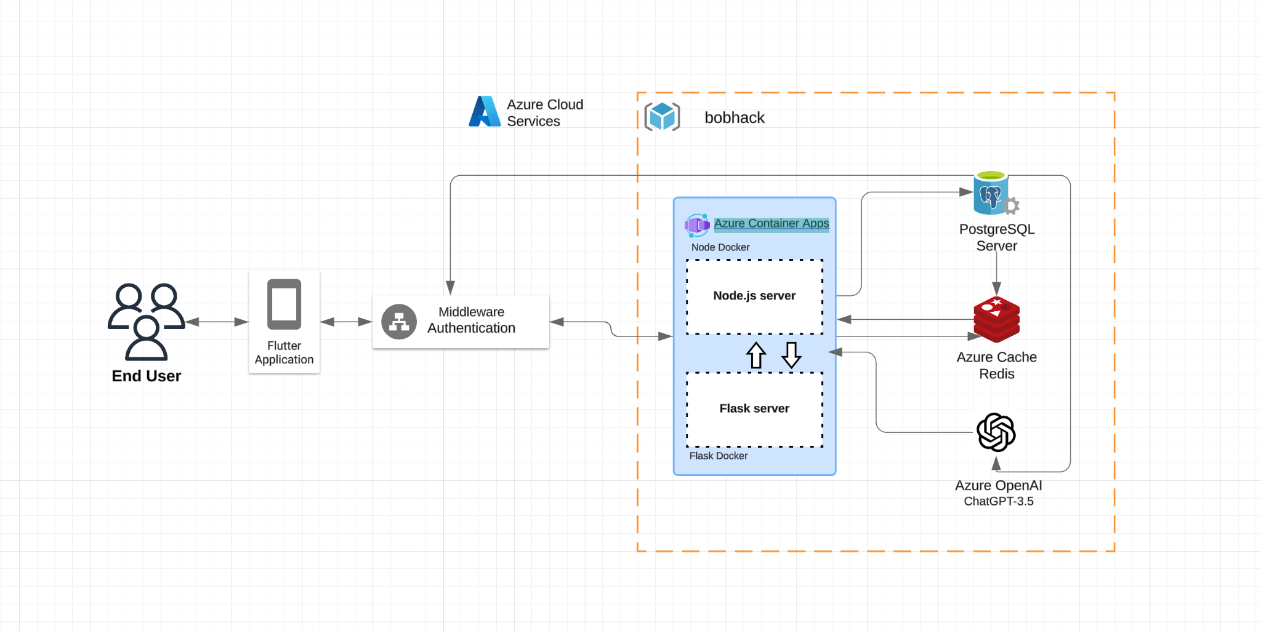Click the down arrow between the servers
The image size is (1261, 631).
[791, 355]
